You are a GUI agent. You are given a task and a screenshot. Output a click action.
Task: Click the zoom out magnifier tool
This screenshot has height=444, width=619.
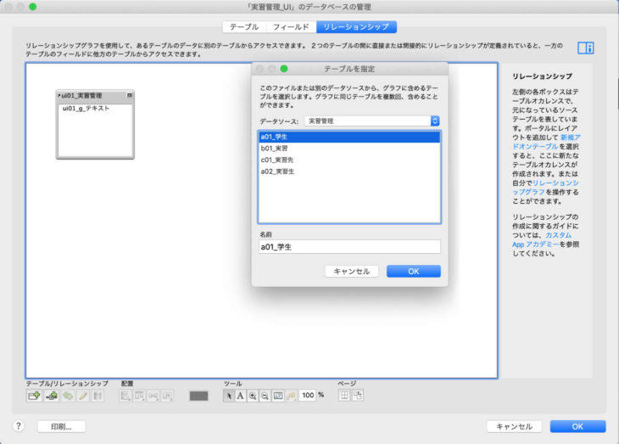coord(265,396)
